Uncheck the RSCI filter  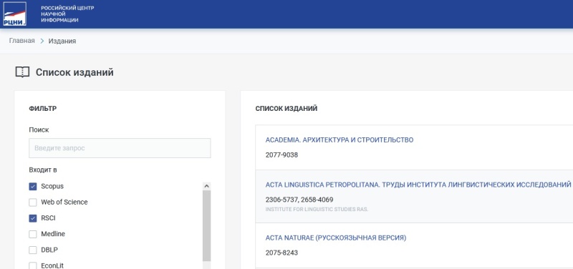point(33,218)
